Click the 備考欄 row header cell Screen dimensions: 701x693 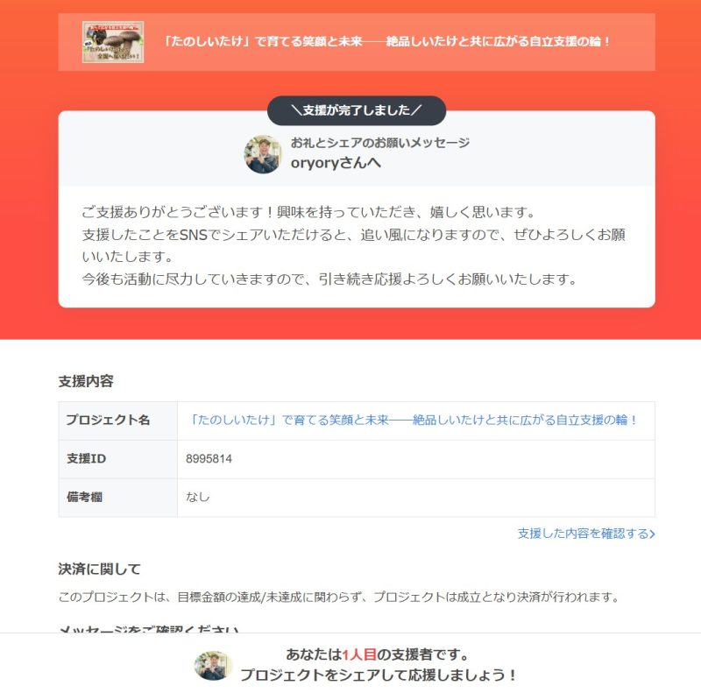(x=118, y=498)
